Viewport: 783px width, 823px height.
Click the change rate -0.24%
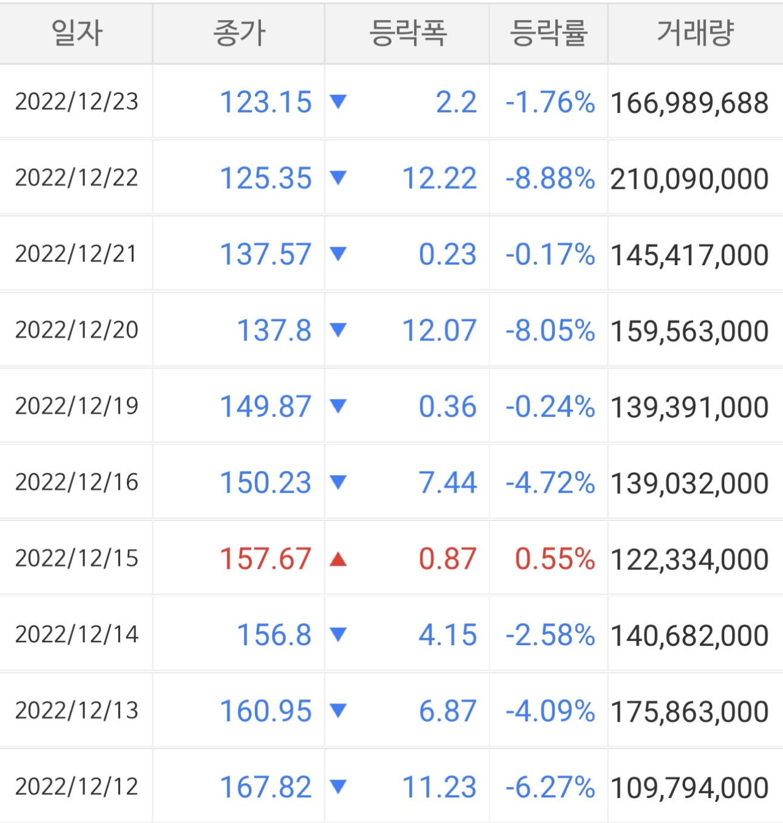coord(550,407)
